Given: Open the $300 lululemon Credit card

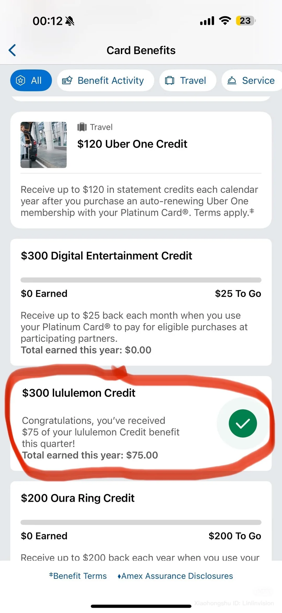Looking at the screenshot, I should click(x=104, y=423).
